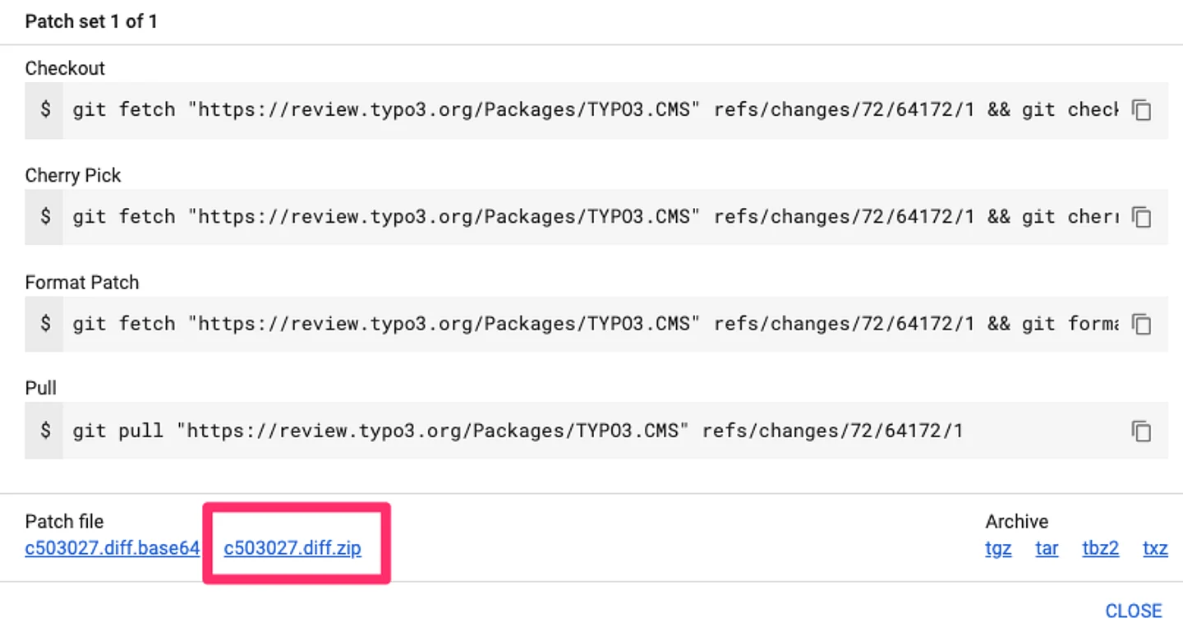Copy the Format Patch command to clipboard

(x=1141, y=324)
